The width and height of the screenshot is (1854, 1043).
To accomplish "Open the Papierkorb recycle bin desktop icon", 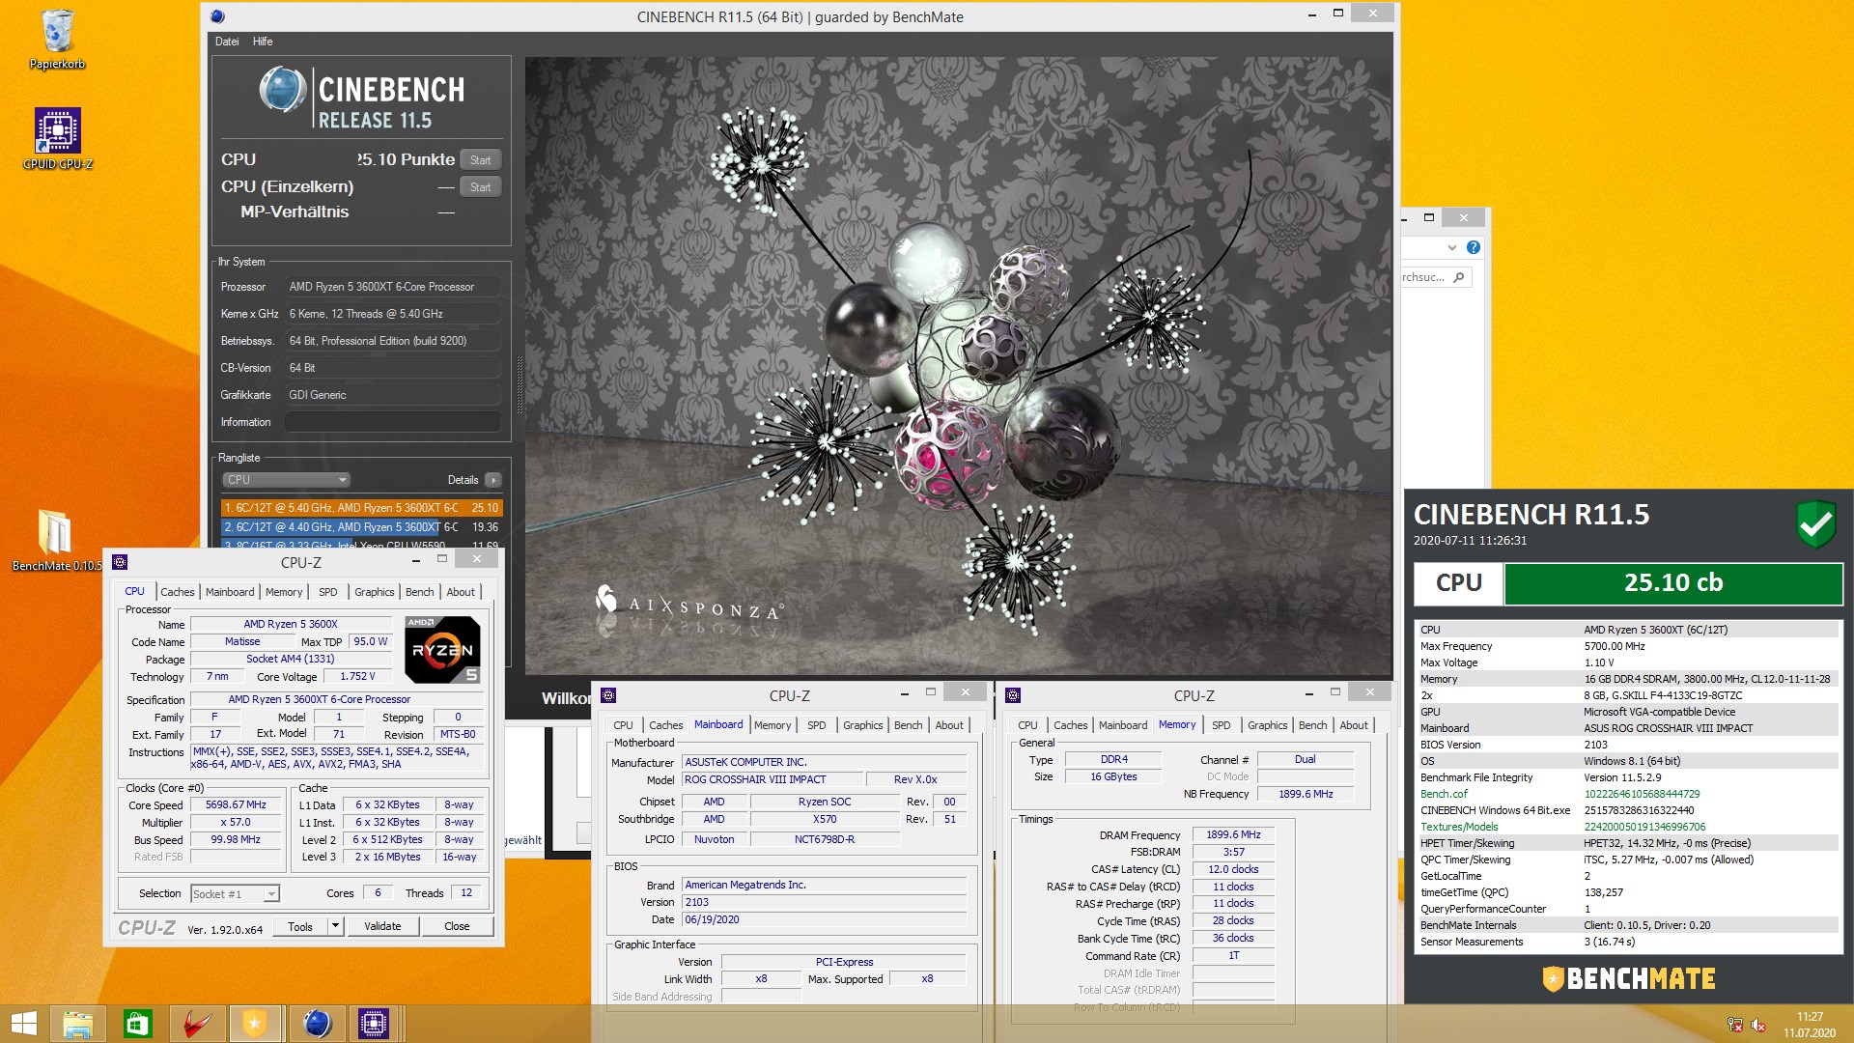I will tap(57, 40).
